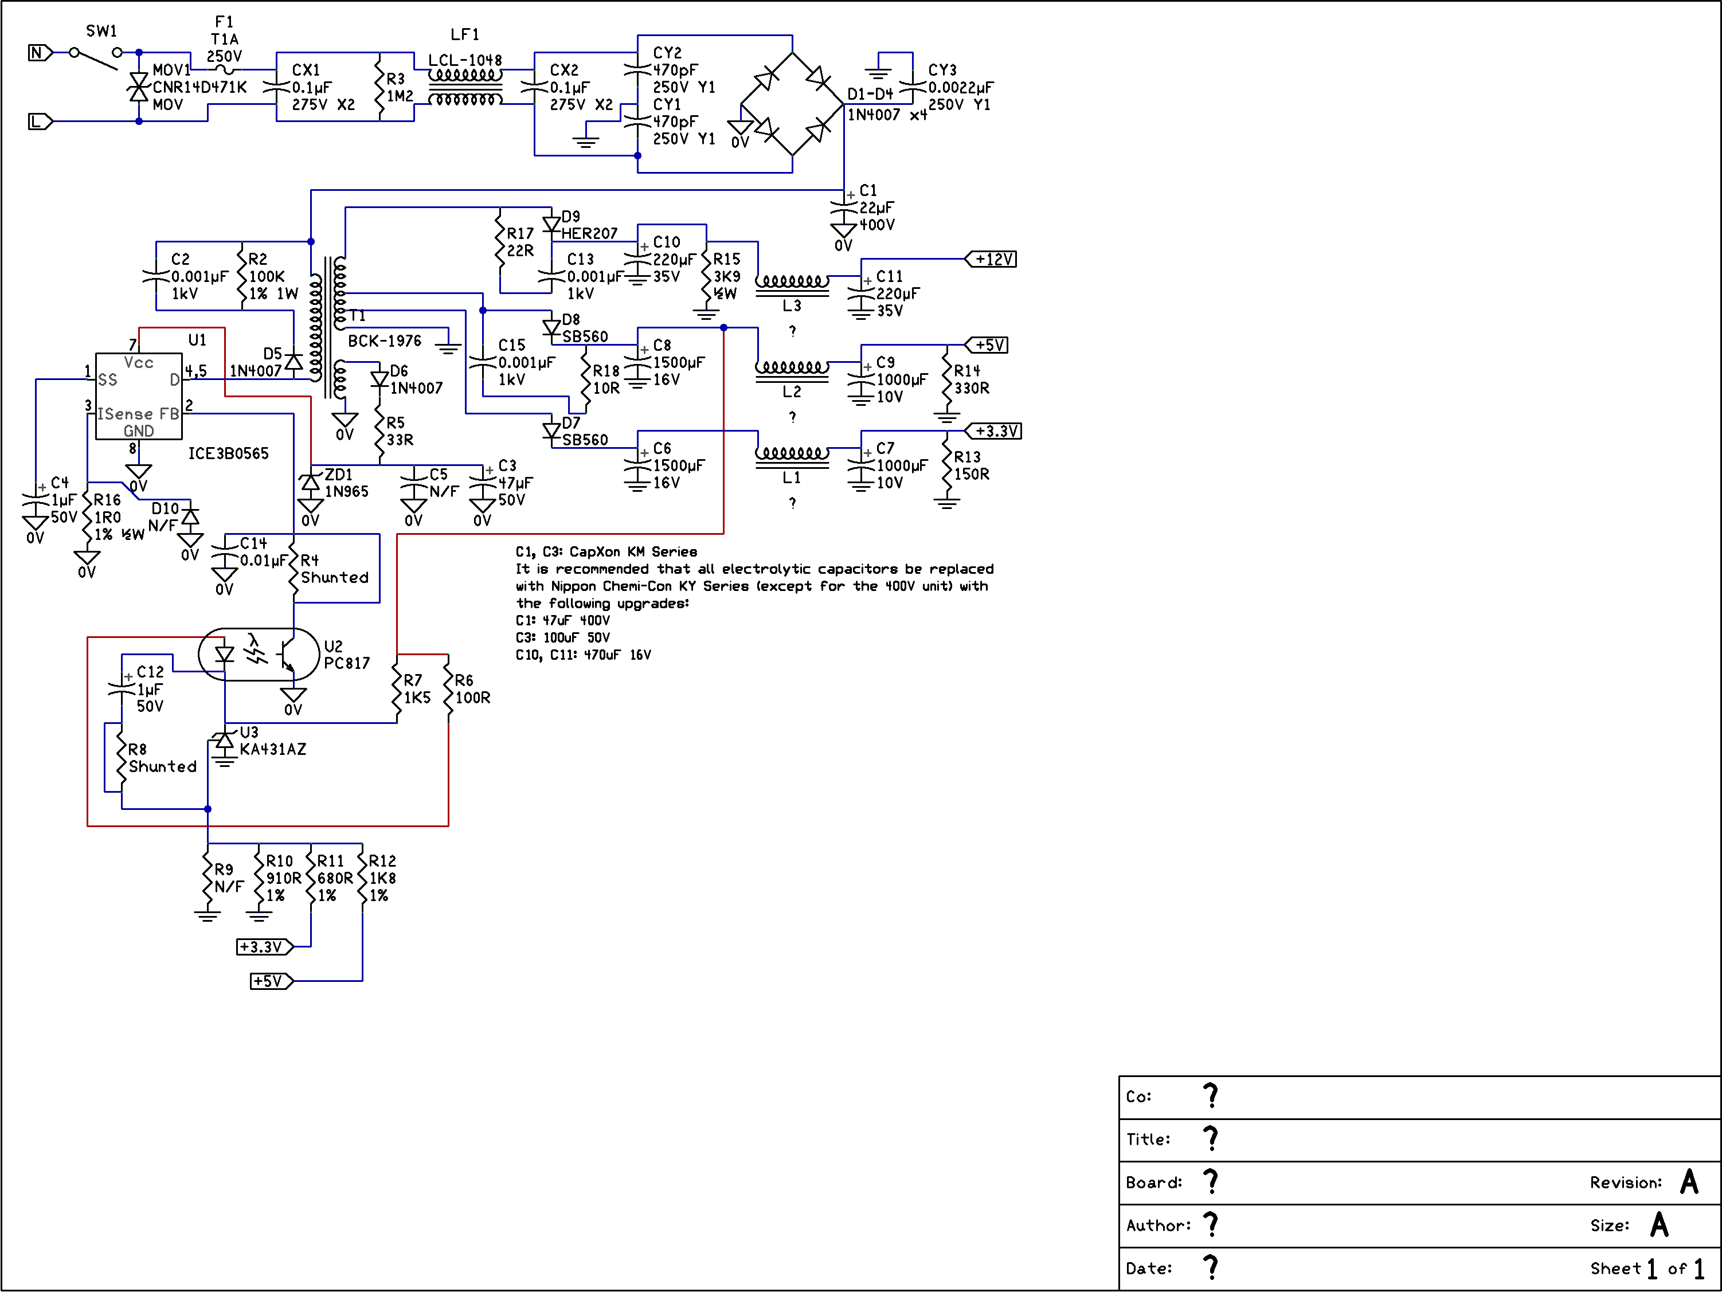Viewport: 1722px width, 1292px height.
Task: Click the 'C2 0.001µF 1kV' label
Action: coord(200,276)
